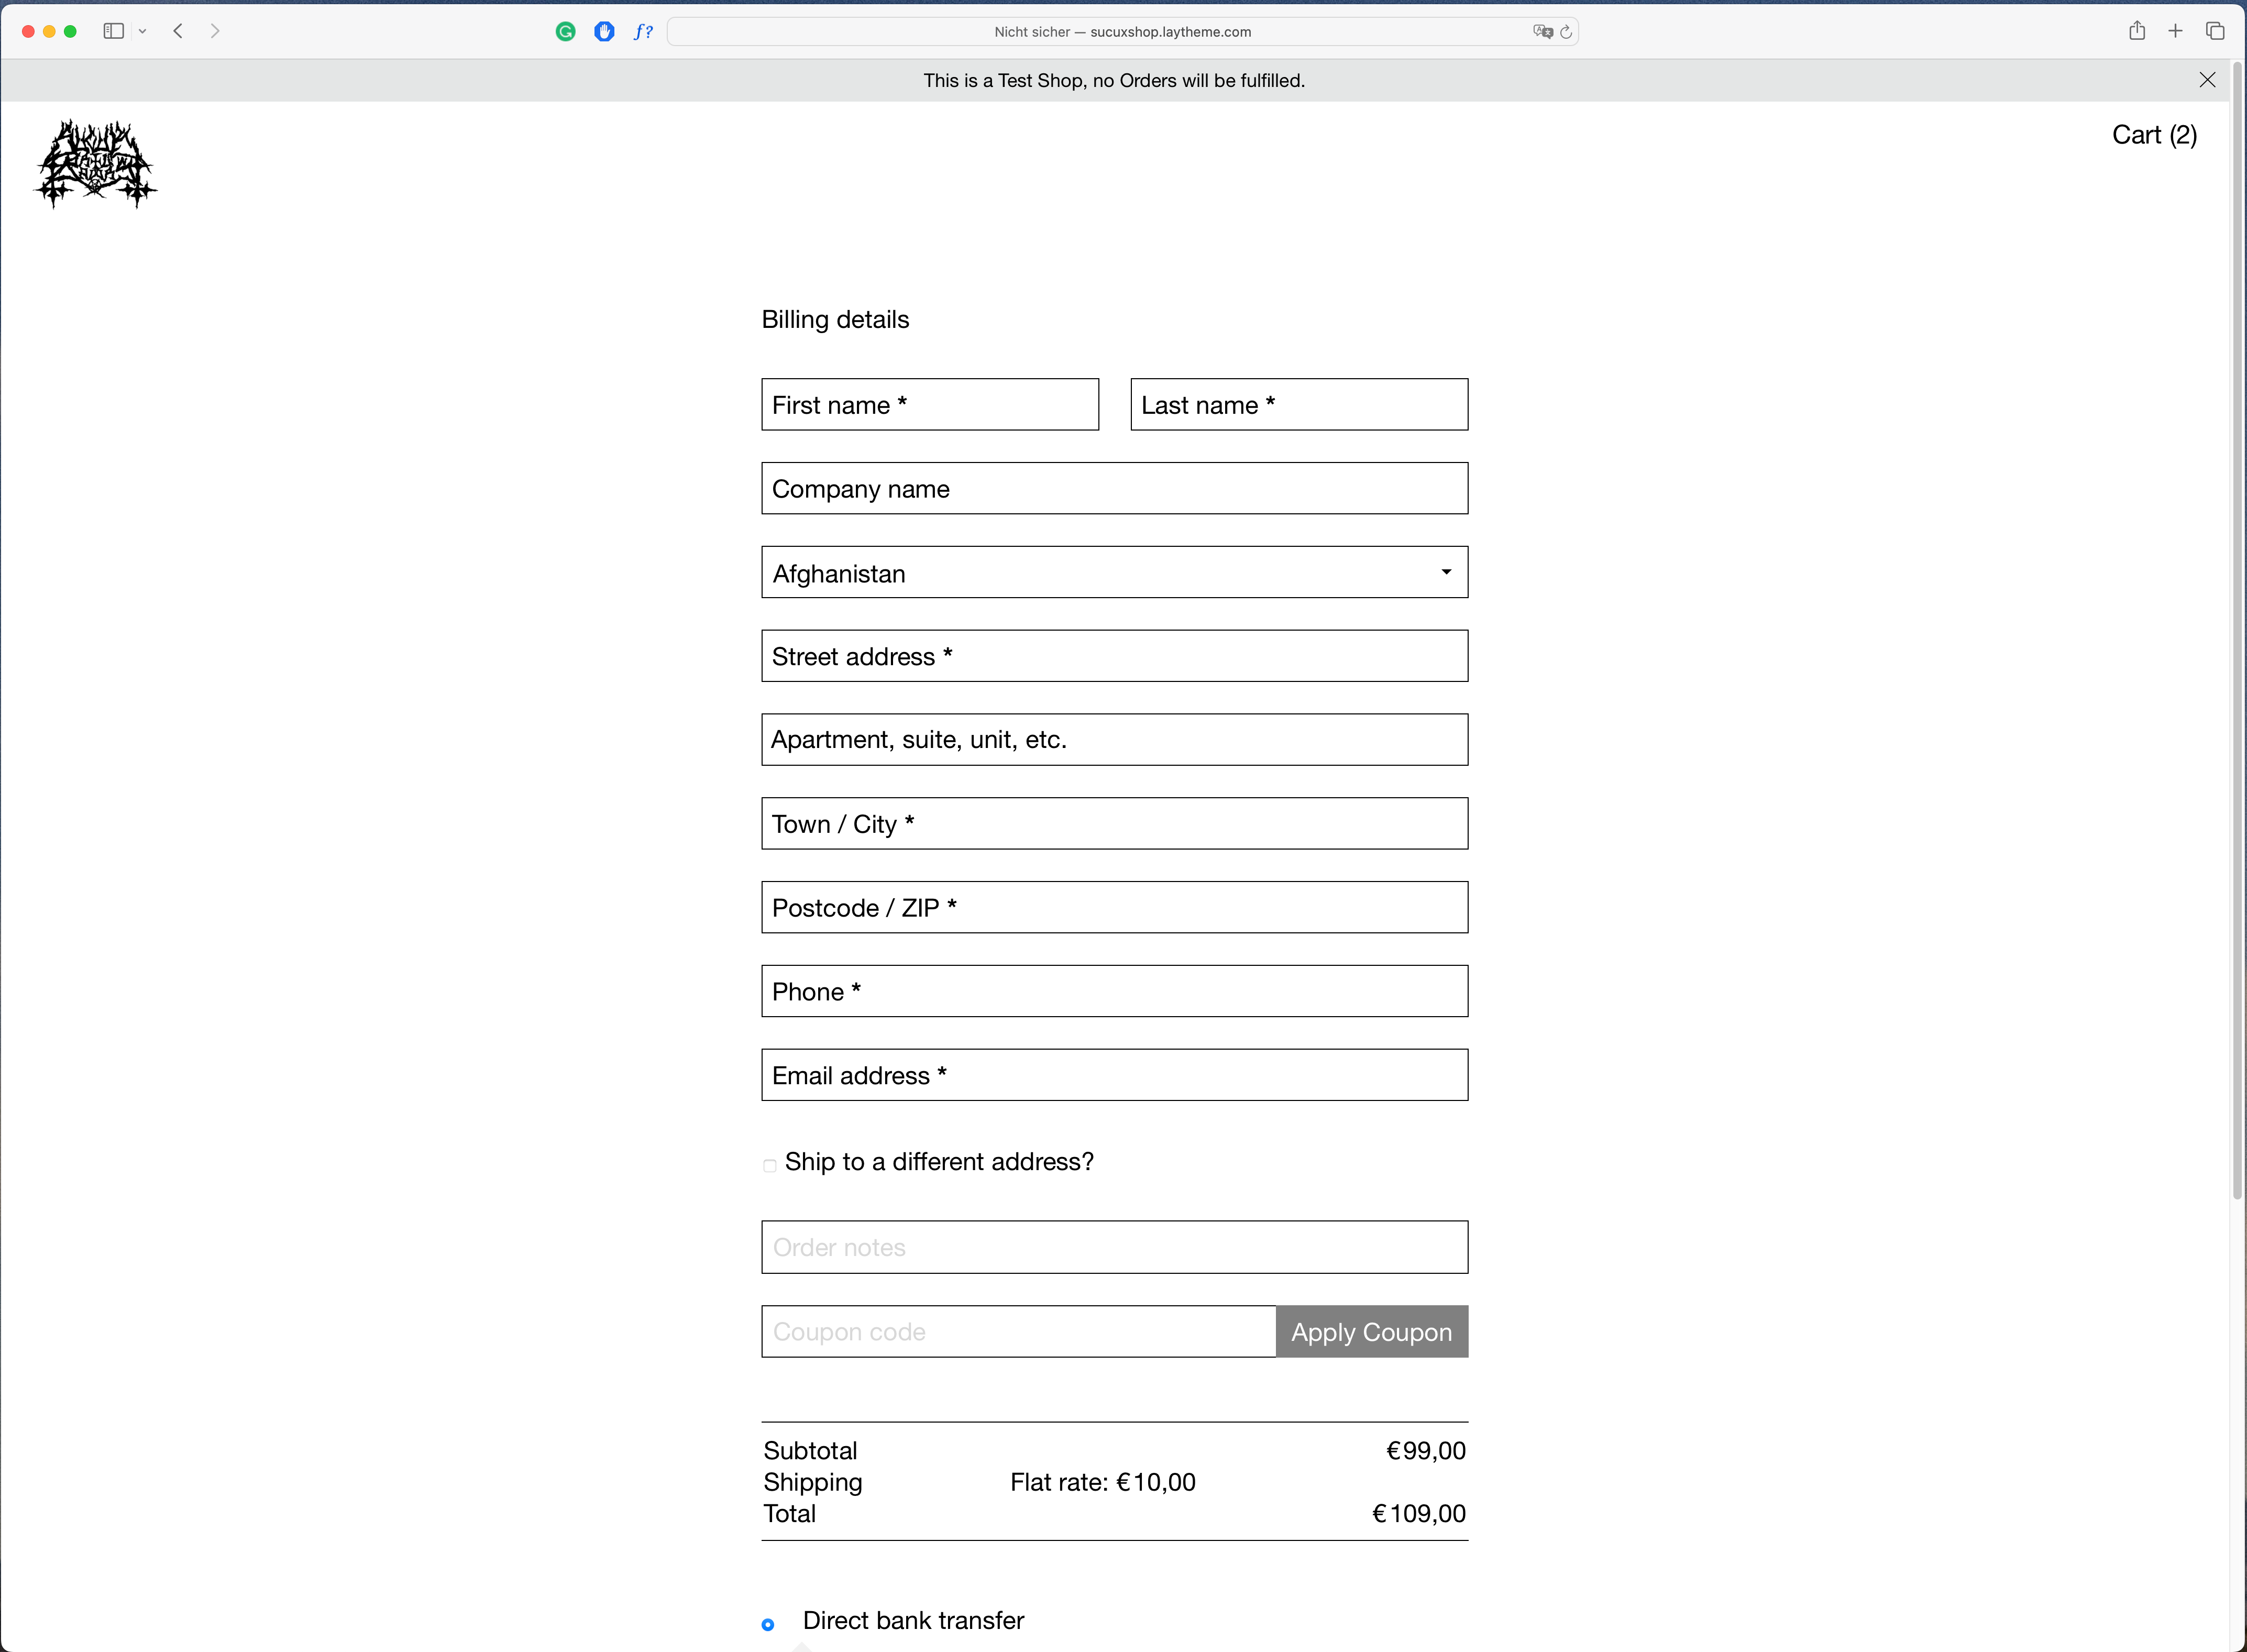Click the blue hand privacy extension icon
Screen dimensions: 2247x1652
tap(604, 32)
